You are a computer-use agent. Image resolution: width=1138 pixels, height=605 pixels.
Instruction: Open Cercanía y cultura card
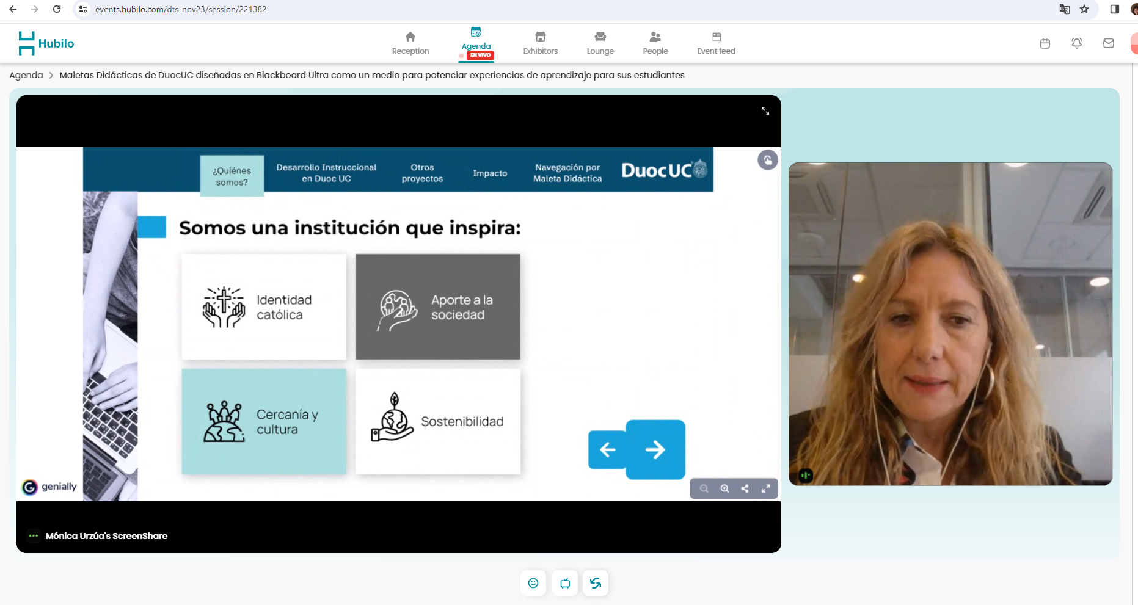(x=264, y=421)
